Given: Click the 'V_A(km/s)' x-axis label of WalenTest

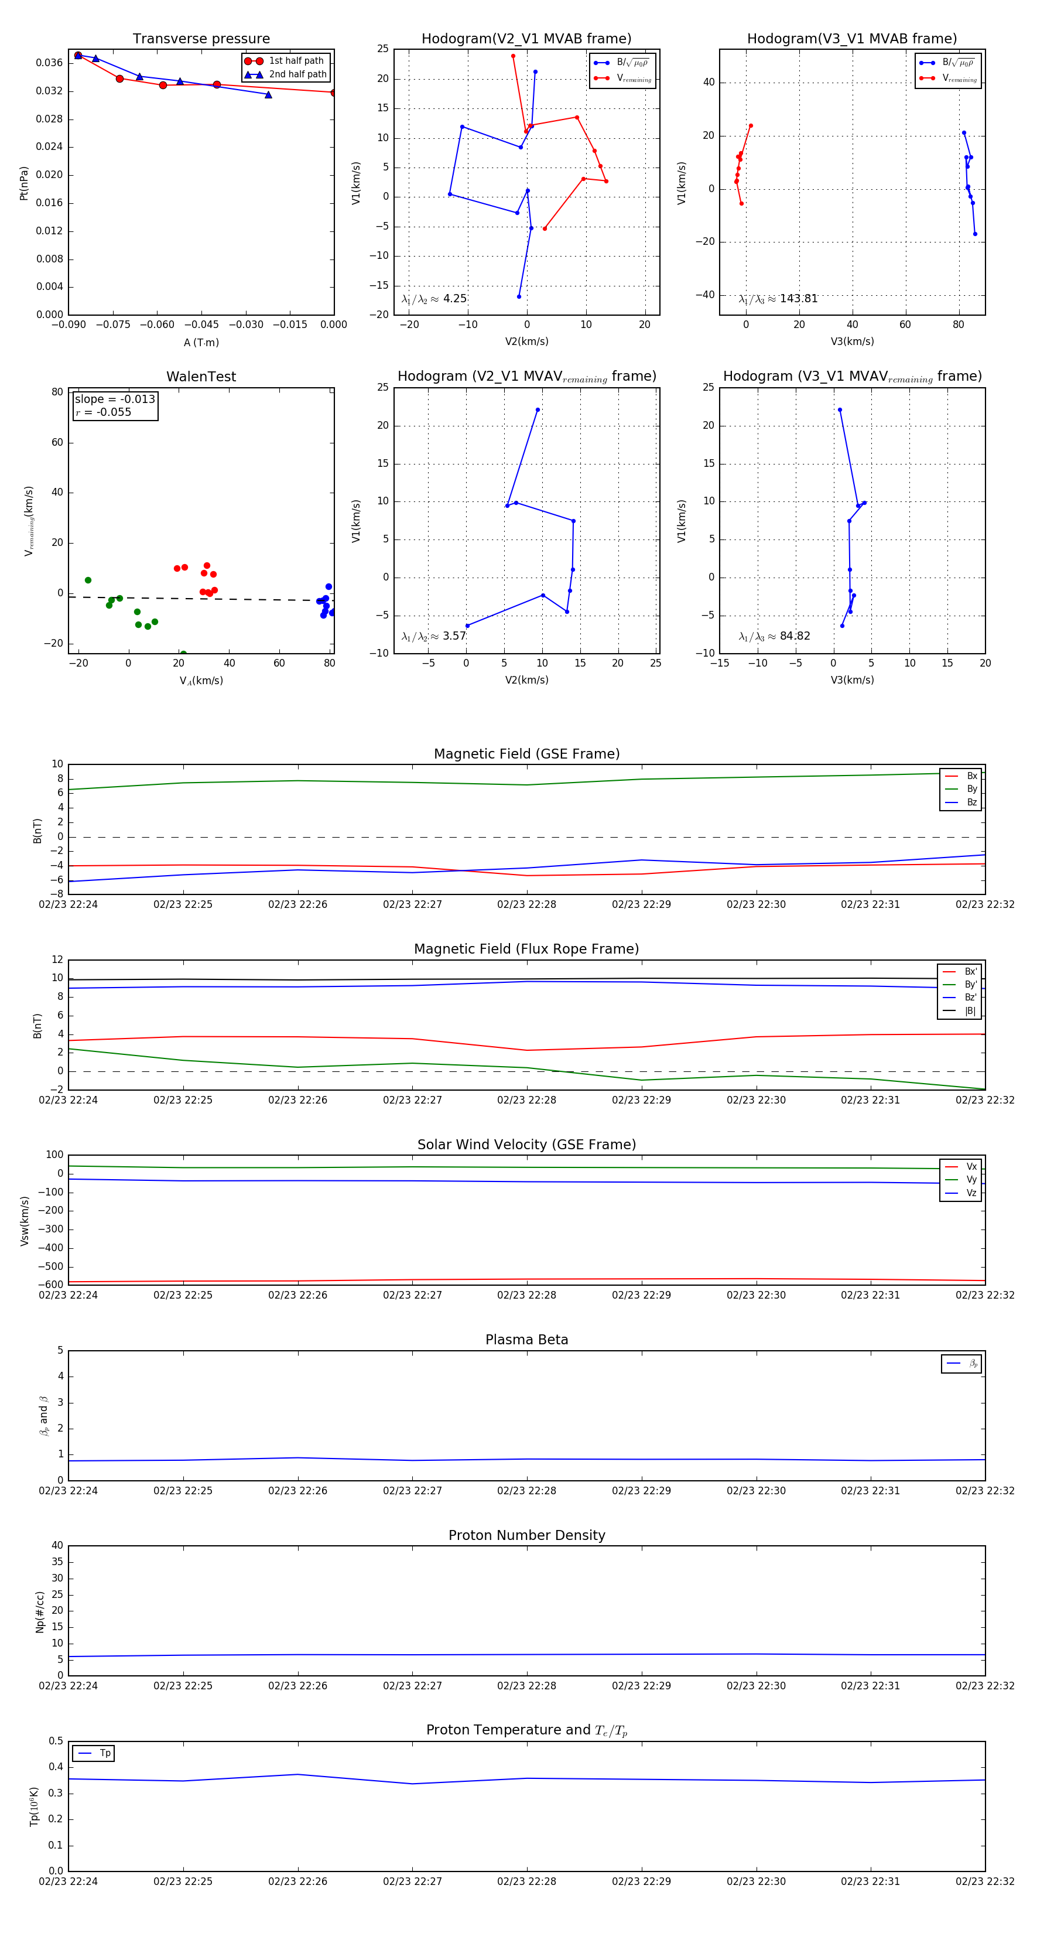Looking at the screenshot, I should (201, 681).
